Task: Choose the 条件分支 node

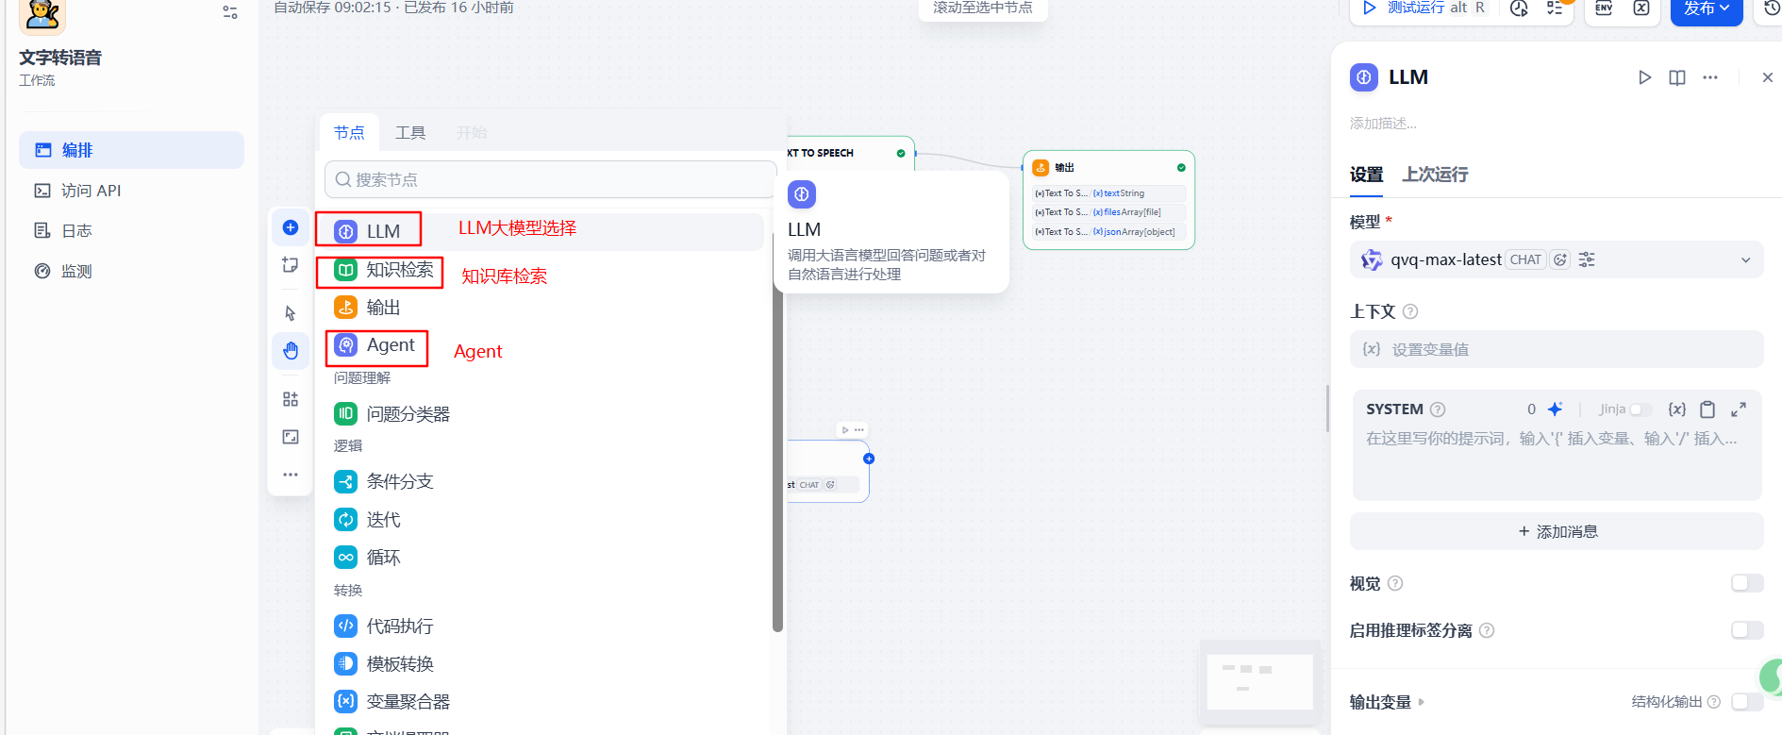Action: click(544, 481)
